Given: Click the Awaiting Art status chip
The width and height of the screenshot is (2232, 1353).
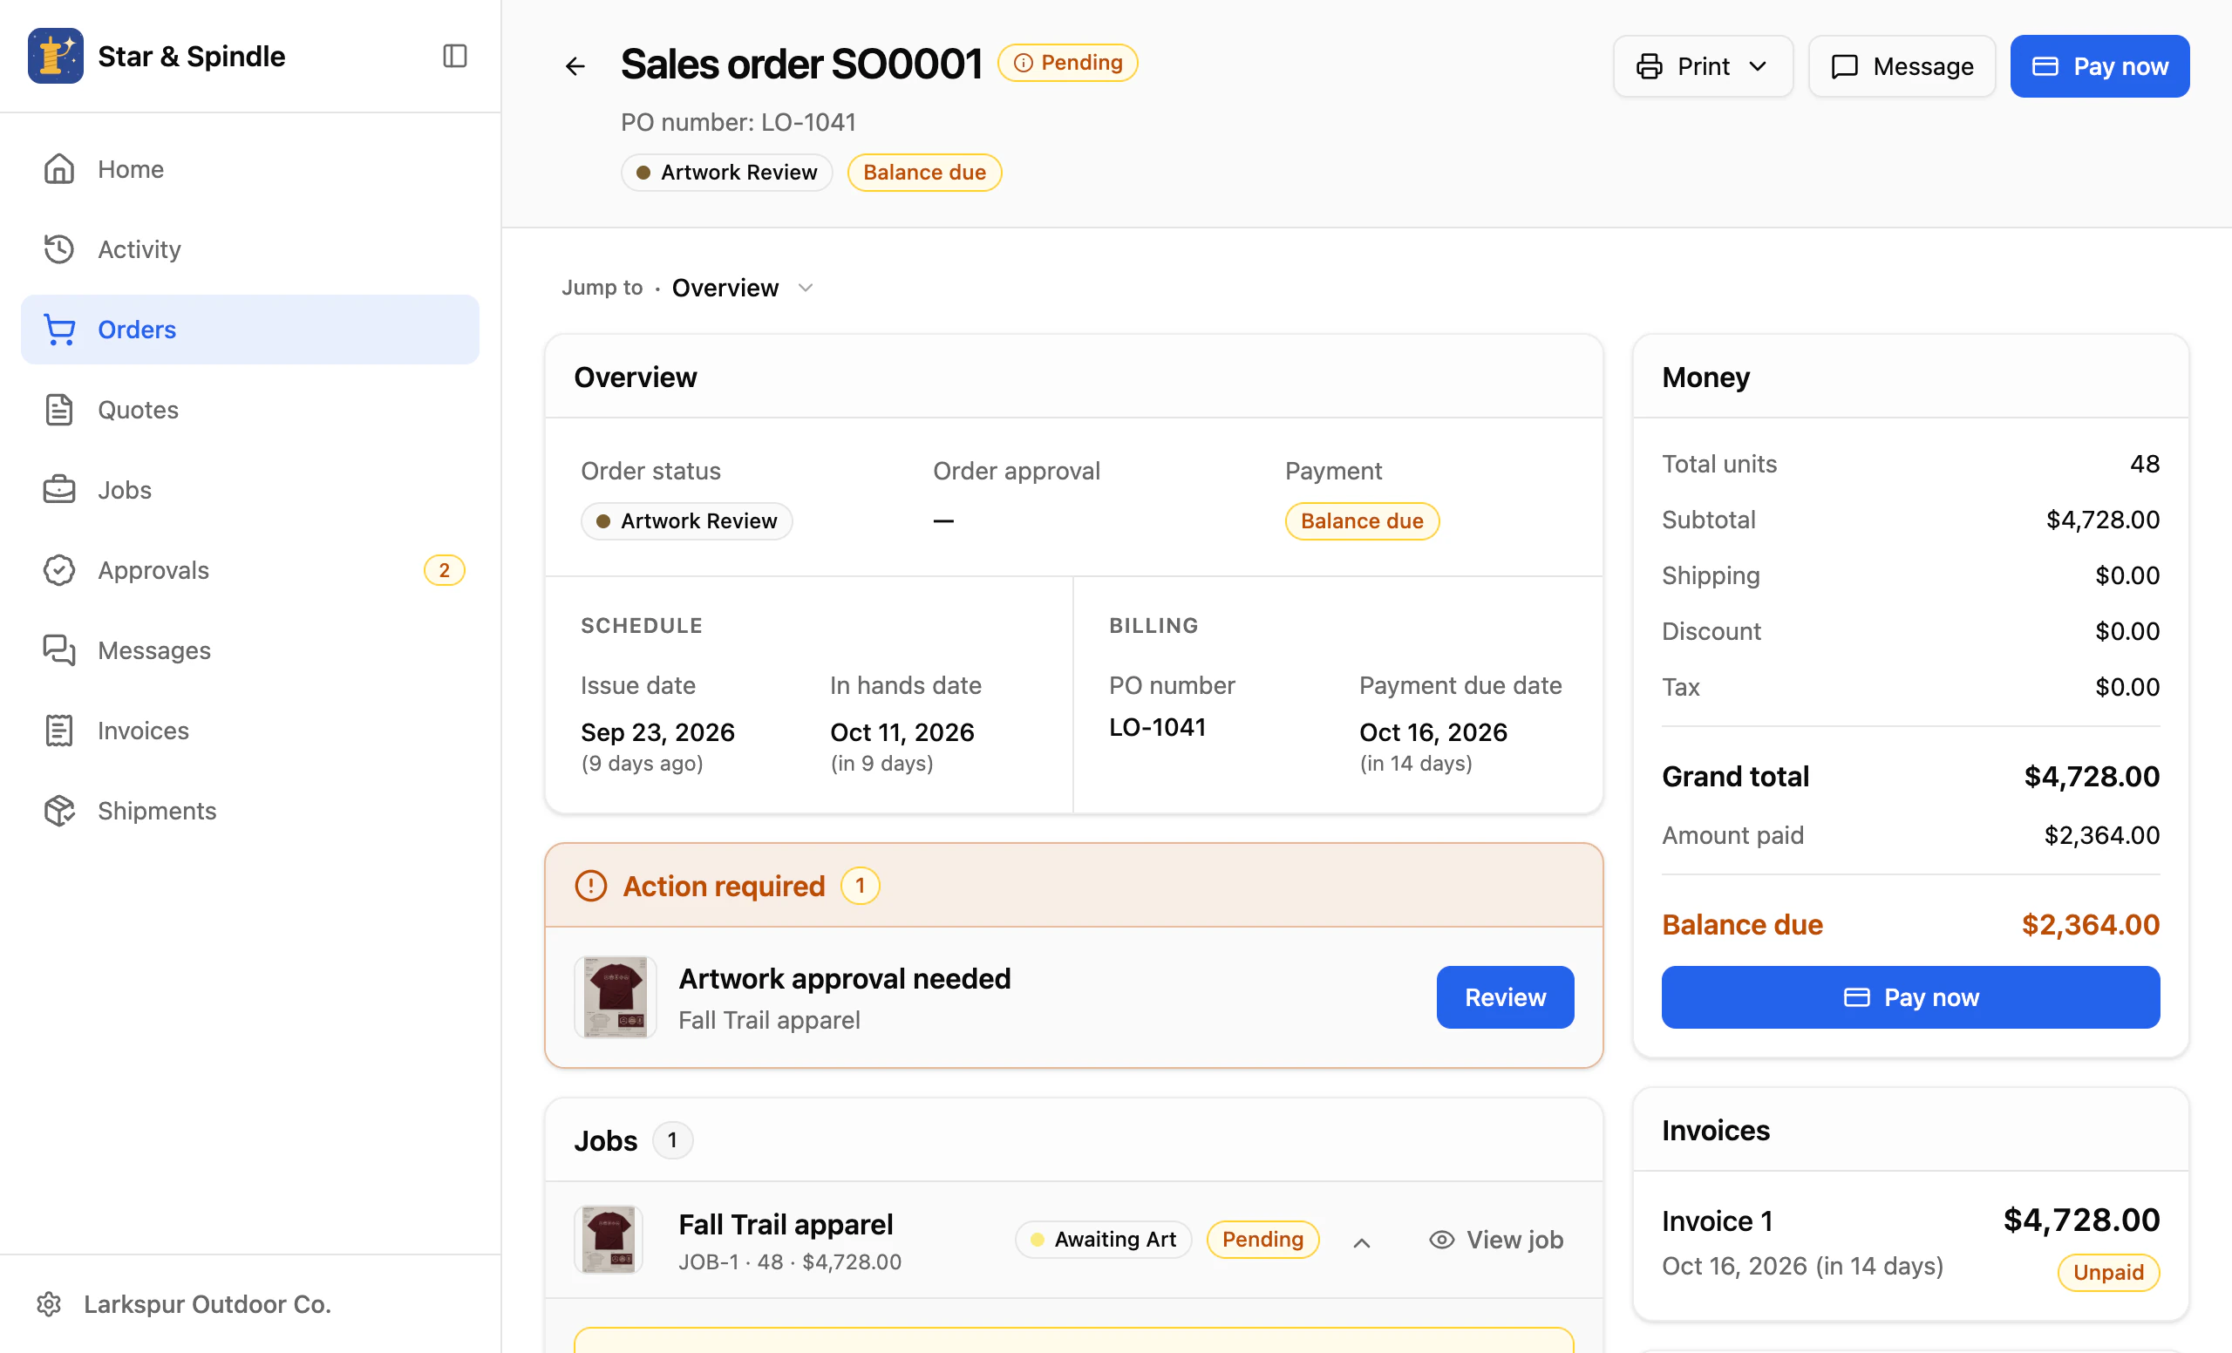Looking at the screenshot, I should click(x=1103, y=1240).
